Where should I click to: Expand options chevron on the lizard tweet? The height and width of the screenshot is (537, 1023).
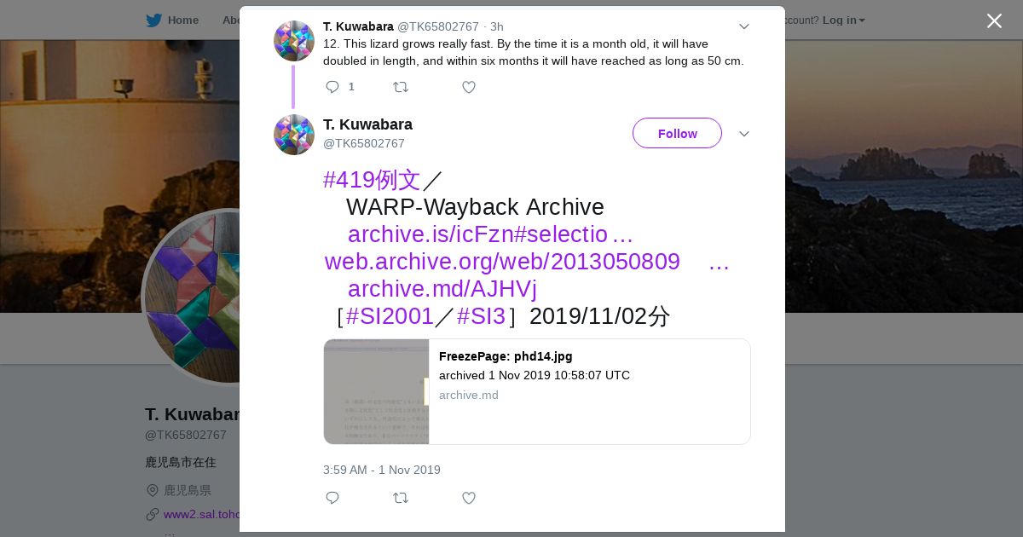tap(744, 26)
